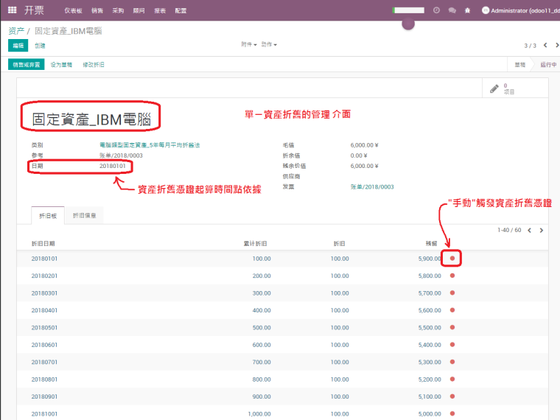Image resolution: width=560 pixels, height=420 pixels.
Task: Click the red post dot for 20180701
Action: coord(452,362)
